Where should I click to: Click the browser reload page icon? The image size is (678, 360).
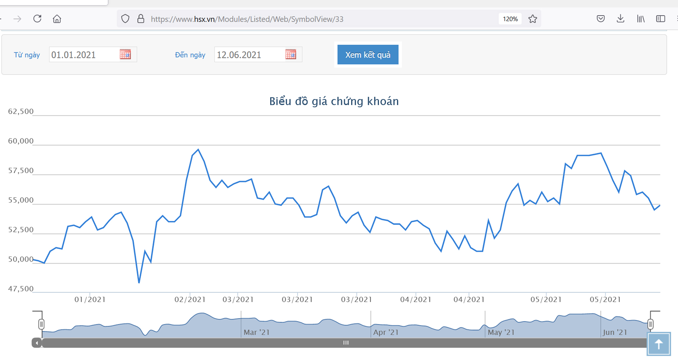point(37,19)
